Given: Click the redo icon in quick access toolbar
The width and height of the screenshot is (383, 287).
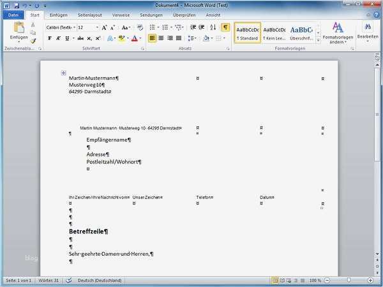Looking at the screenshot, I should pos(37,5).
